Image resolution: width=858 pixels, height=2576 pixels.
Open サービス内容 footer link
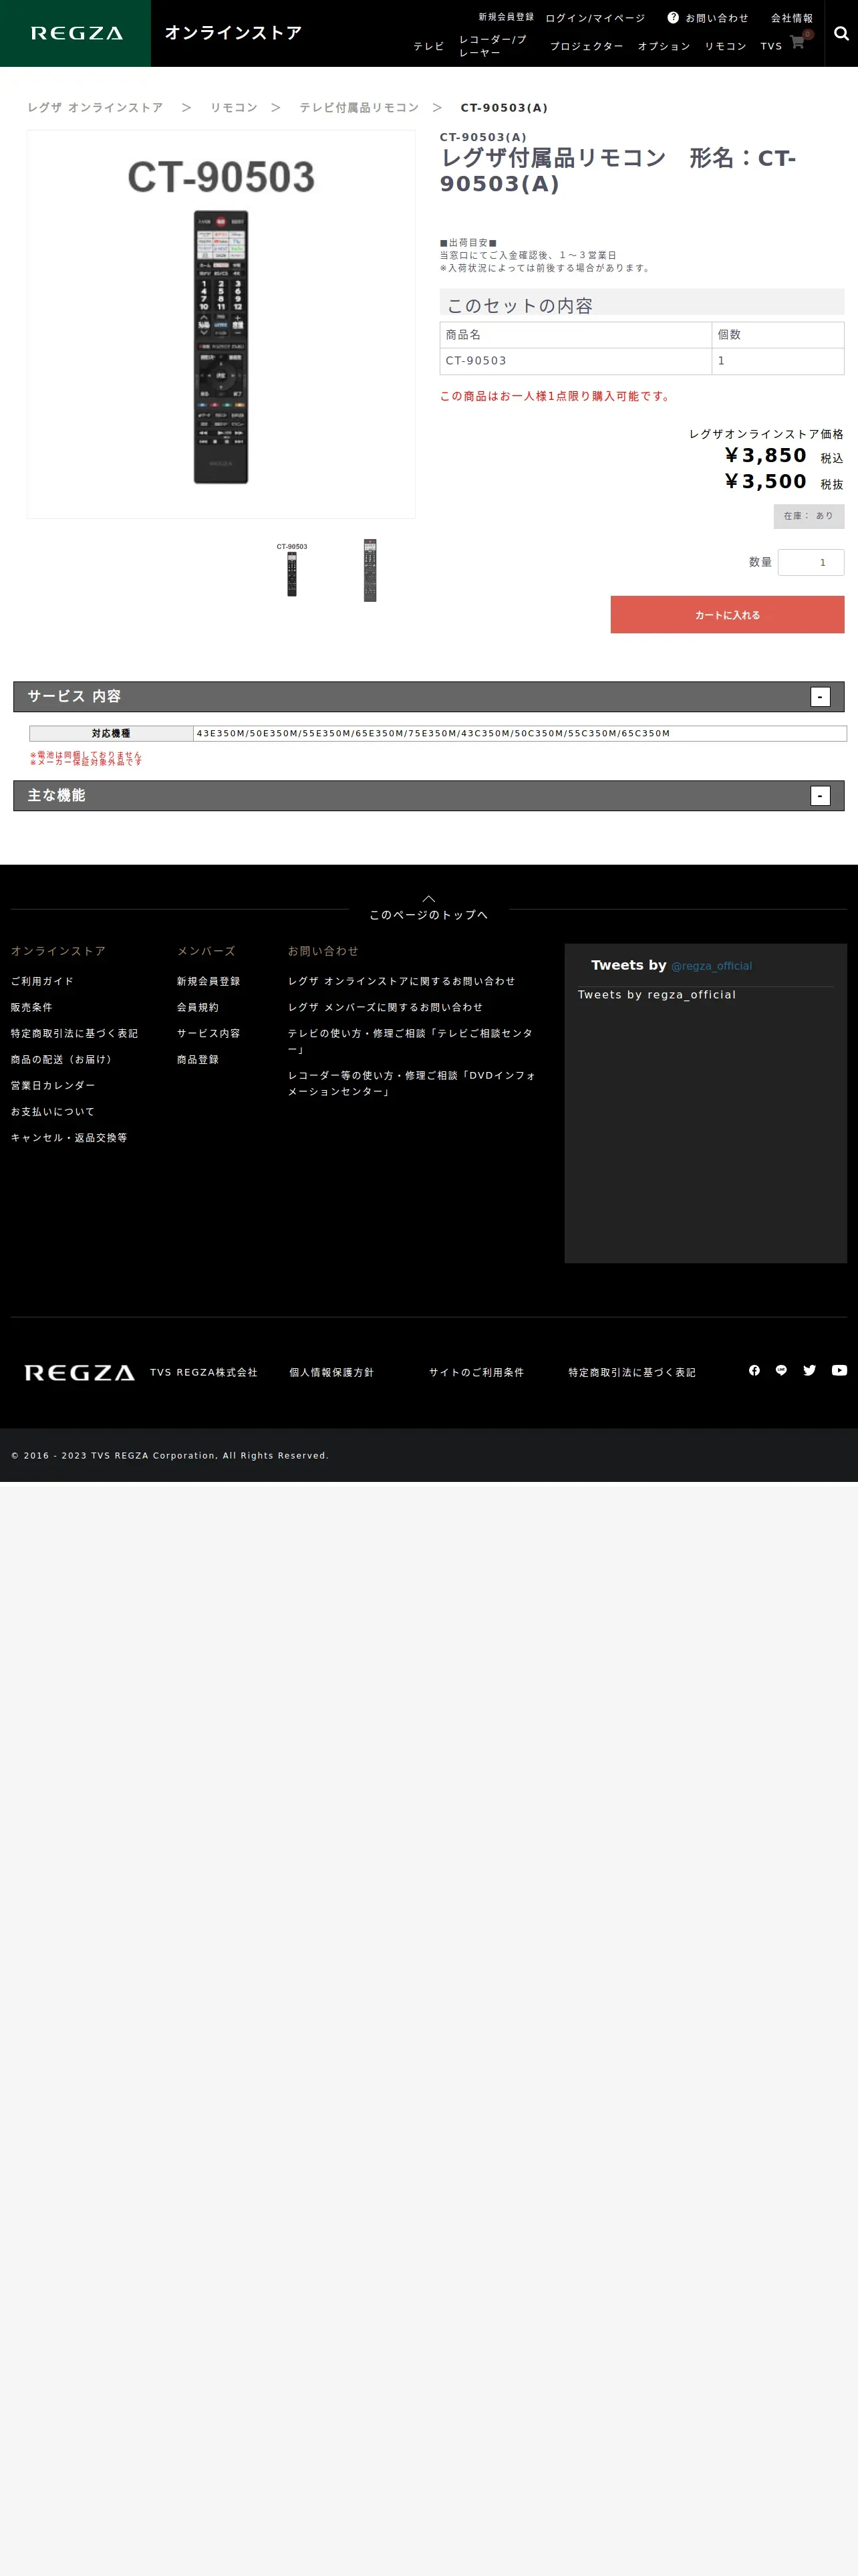(x=208, y=1033)
